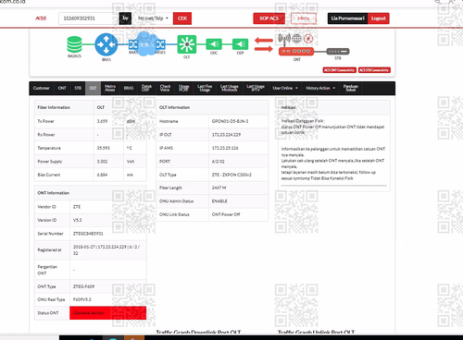Screen dimensions: 463x340
Task: Switch to the ONT tab
Action: [x=62, y=88]
